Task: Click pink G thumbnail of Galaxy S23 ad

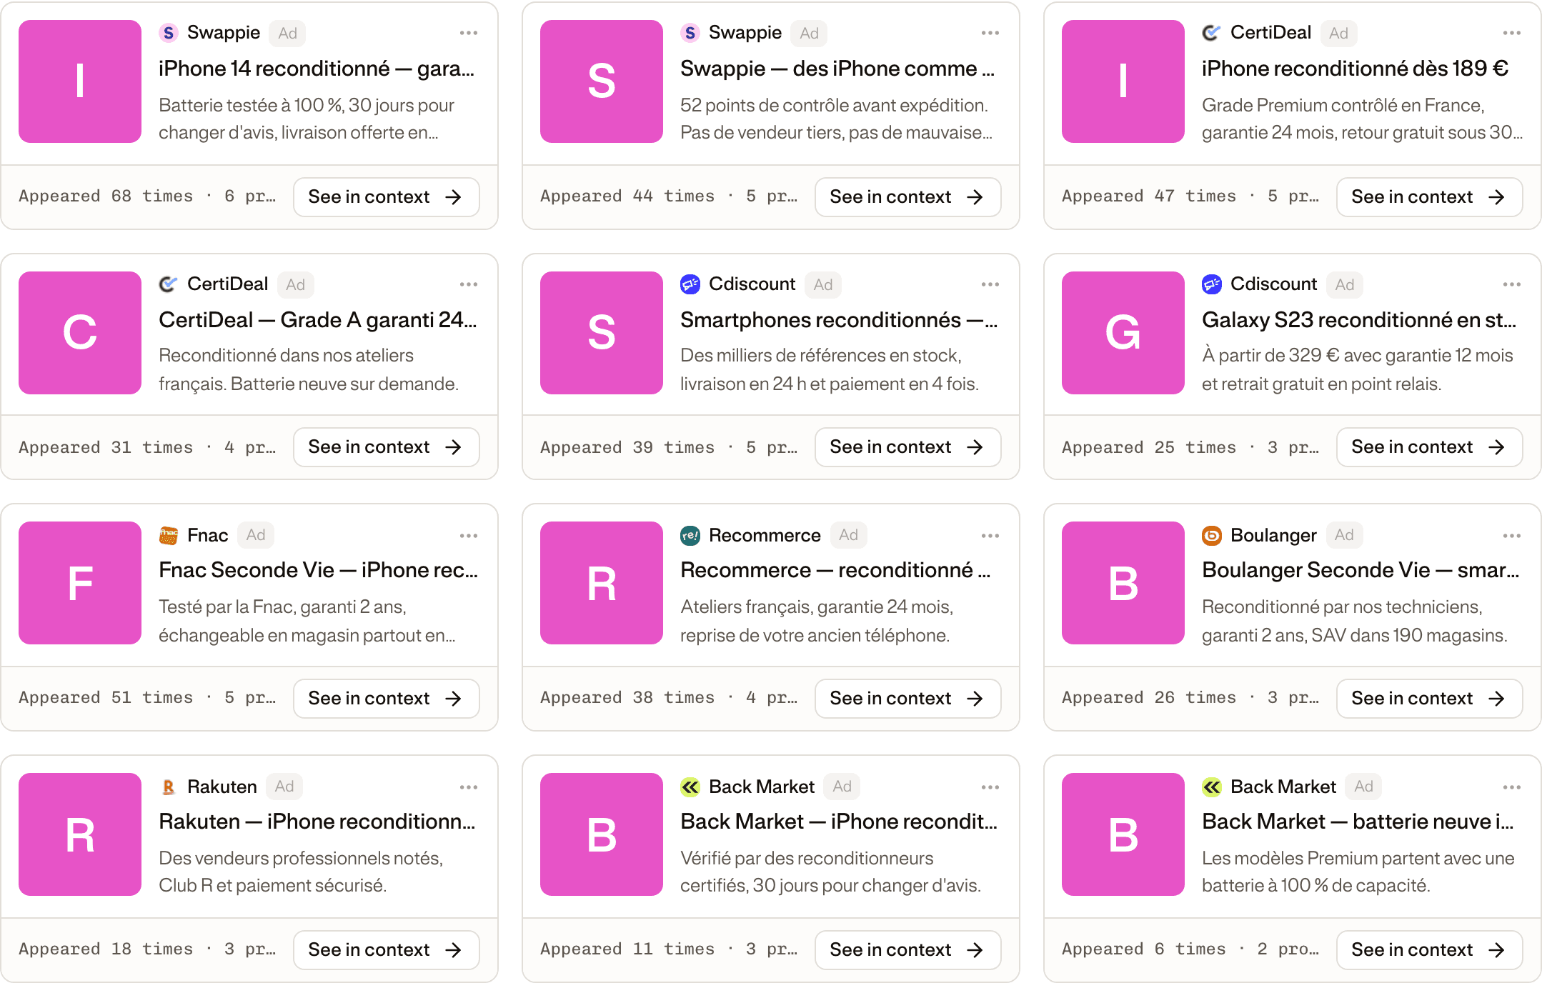Action: [1123, 333]
